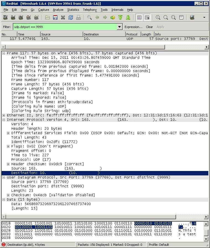The image size is (210, 248).
Task: Open the Analyze menu
Action: 58,10
